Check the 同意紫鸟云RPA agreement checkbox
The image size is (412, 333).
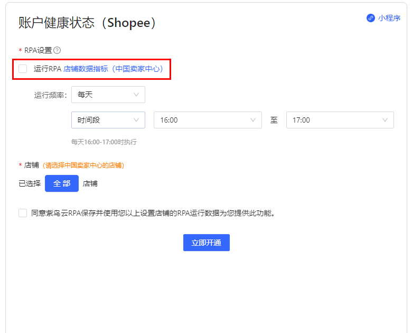coord(23,213)
